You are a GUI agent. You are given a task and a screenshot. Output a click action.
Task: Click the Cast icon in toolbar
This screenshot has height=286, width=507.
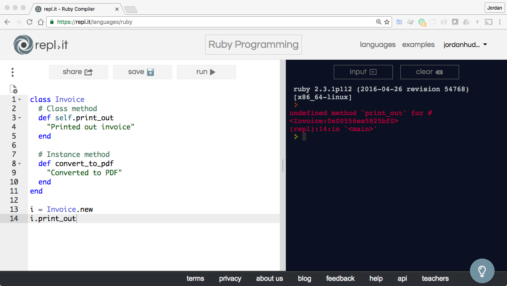[x=489, y=22]
